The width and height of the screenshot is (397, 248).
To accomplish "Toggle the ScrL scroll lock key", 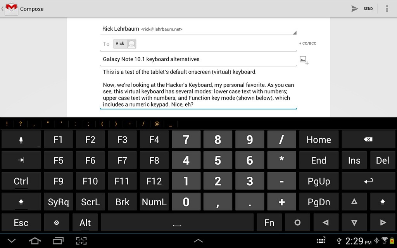I will point(90,201).
